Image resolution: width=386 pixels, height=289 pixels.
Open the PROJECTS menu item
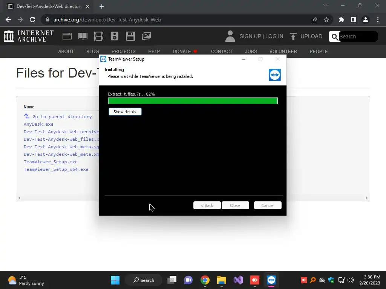pos(124,51)
